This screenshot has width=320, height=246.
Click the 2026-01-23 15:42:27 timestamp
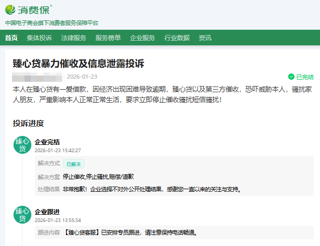point(57,150)
